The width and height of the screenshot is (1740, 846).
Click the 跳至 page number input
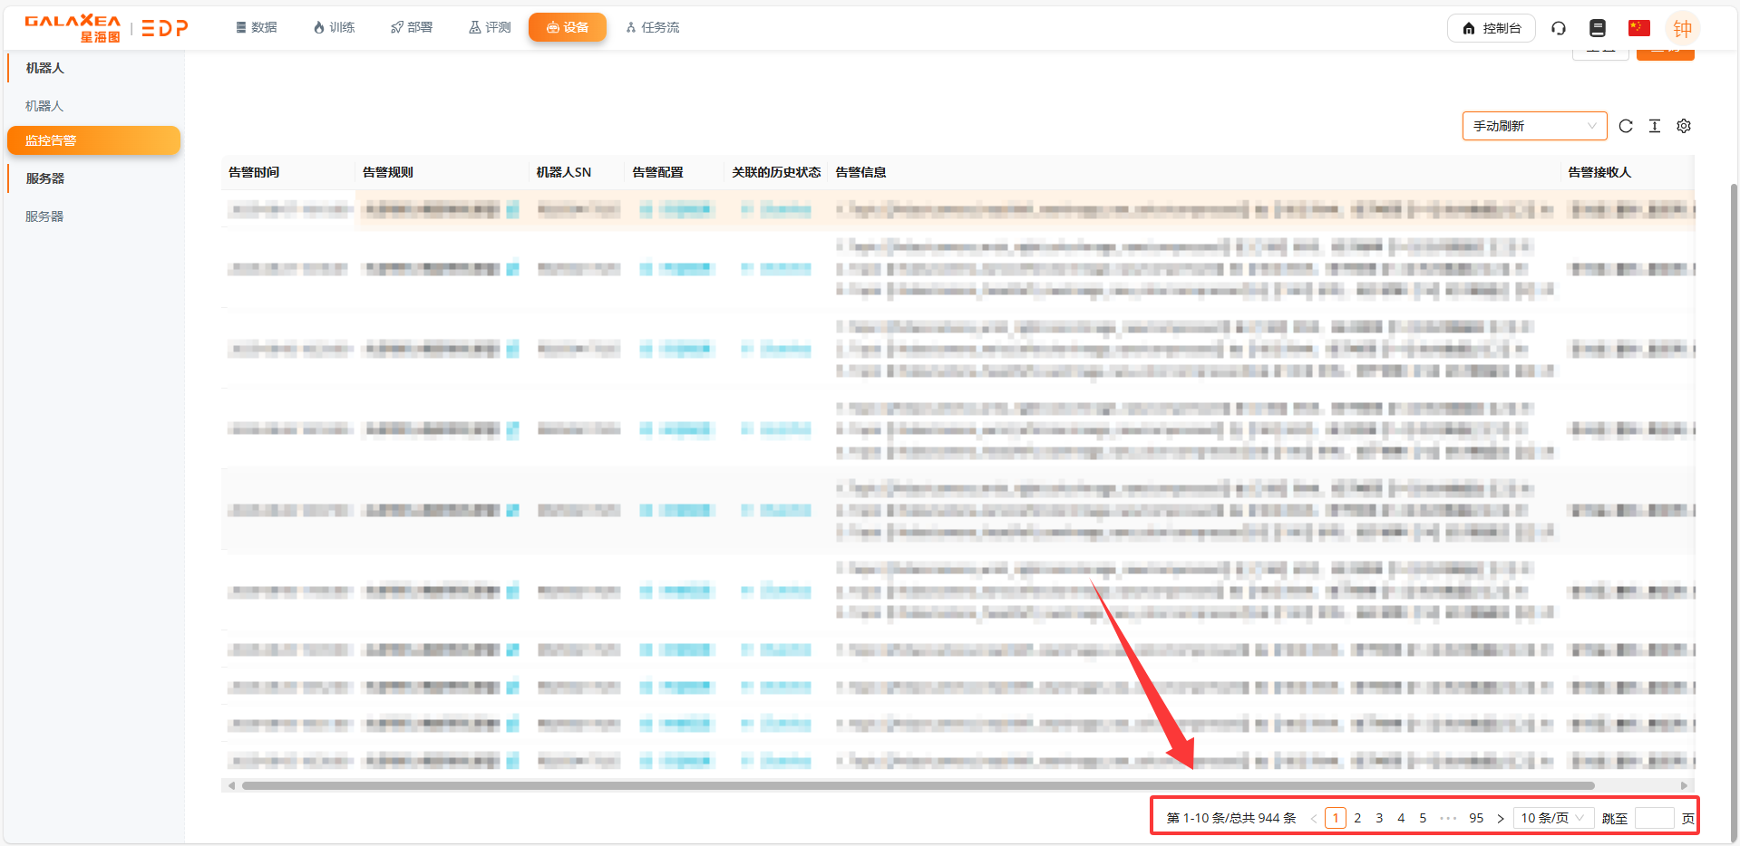click(x=1654, y=818)
